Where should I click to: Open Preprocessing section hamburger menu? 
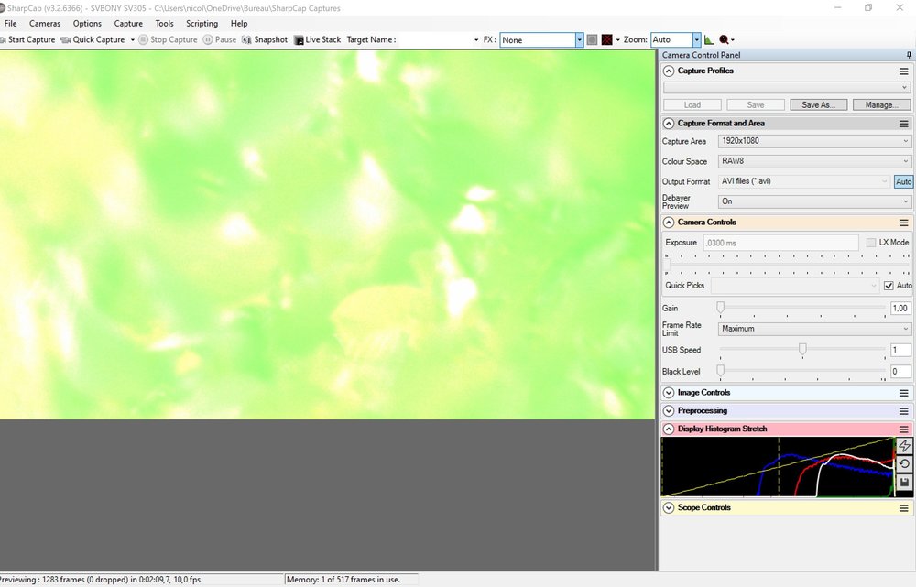click(x=904, y=411)
